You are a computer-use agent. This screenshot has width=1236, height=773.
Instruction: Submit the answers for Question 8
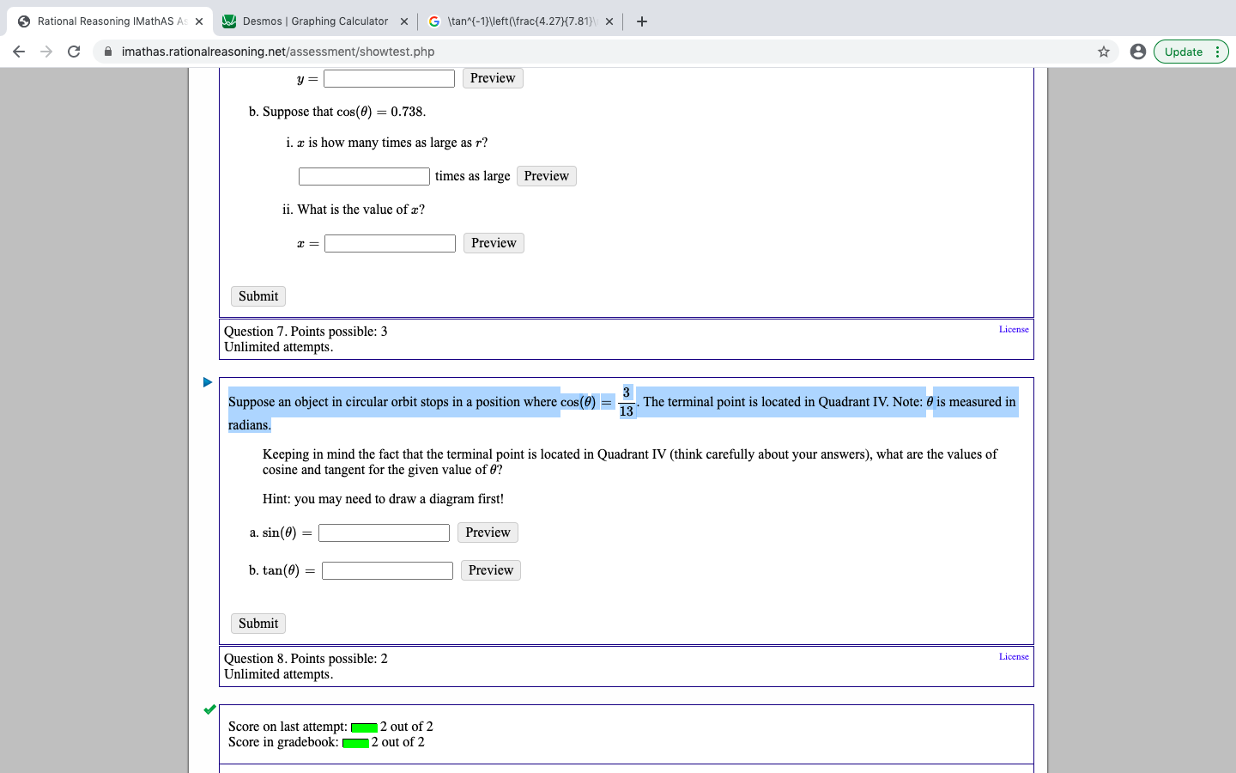coord(257,623)
